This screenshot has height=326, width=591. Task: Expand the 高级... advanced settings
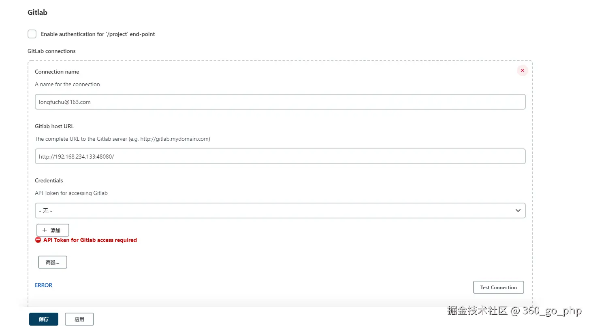click(x=53, y=262)
